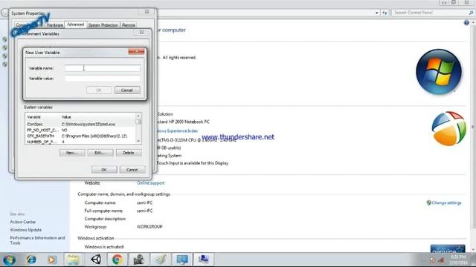The height and width of the screenshot is (267, 476).
Task: Refresh the Control Panel address bar
Action: (x=385, y=13)
